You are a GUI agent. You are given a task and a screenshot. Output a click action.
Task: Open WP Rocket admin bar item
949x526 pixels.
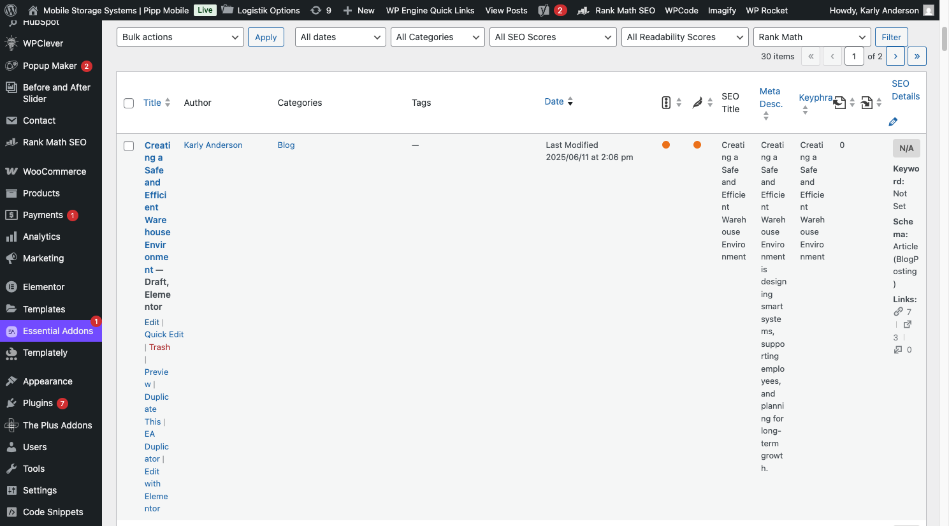tap(767, 10)
